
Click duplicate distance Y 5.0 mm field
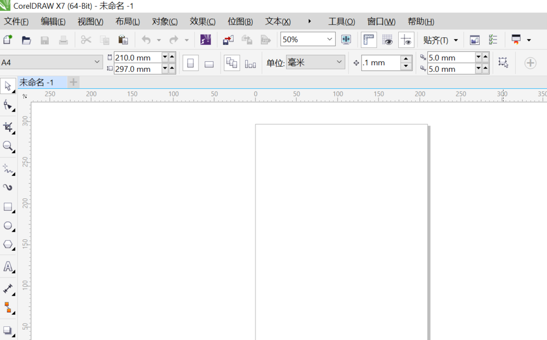coord(451,69)
